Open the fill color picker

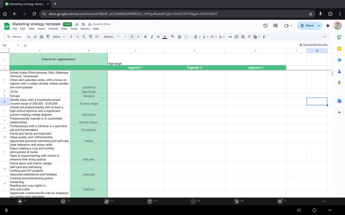(x=173, y=37)
